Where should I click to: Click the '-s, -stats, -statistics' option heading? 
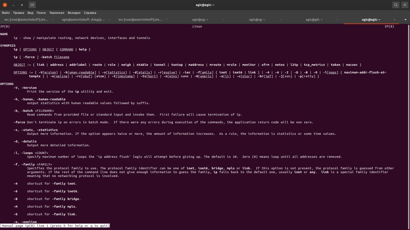point(36,130)
